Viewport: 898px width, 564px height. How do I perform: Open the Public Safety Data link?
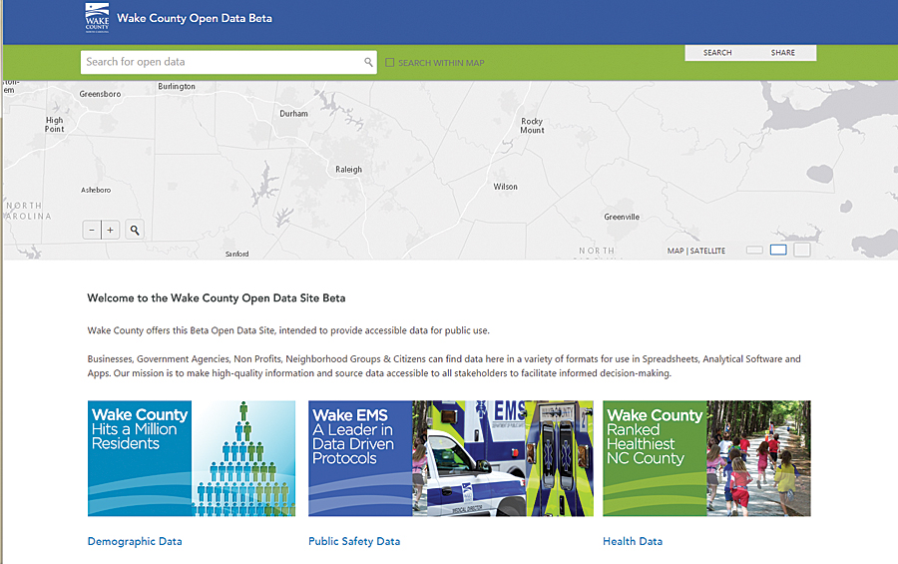[x=354, y=541]
